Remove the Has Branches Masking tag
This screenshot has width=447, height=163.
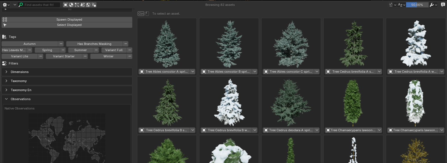[x=126, y=44]
